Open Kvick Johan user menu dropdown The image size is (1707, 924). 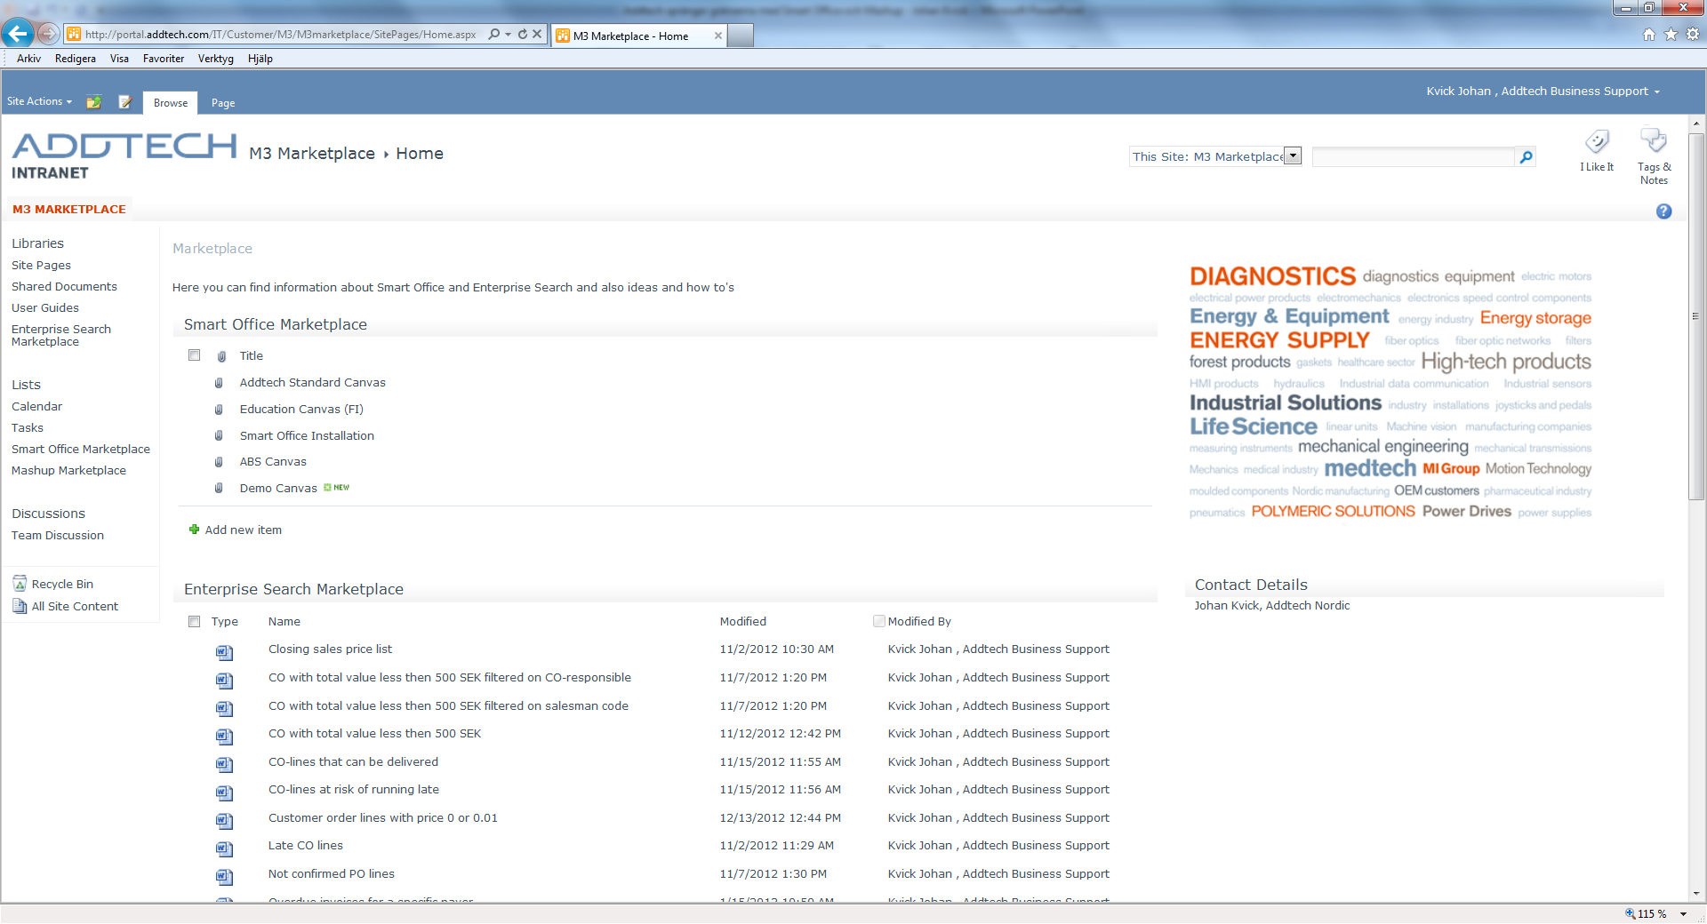(1543, 92)
